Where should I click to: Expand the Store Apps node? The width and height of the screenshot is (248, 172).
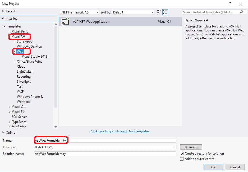[14, 41]
